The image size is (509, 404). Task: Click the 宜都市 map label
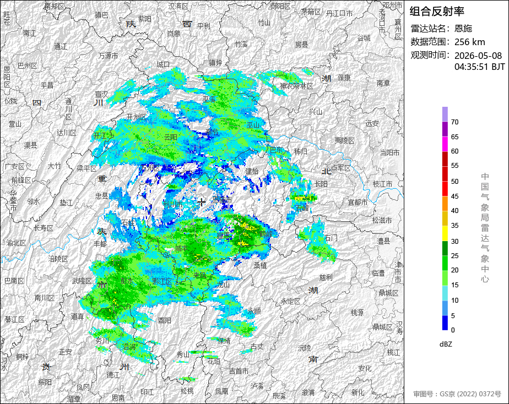358,203
